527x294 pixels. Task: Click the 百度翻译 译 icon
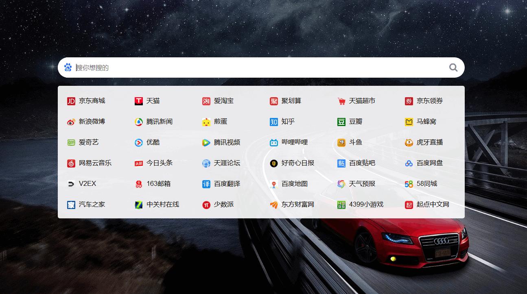[x=206, y=184]
